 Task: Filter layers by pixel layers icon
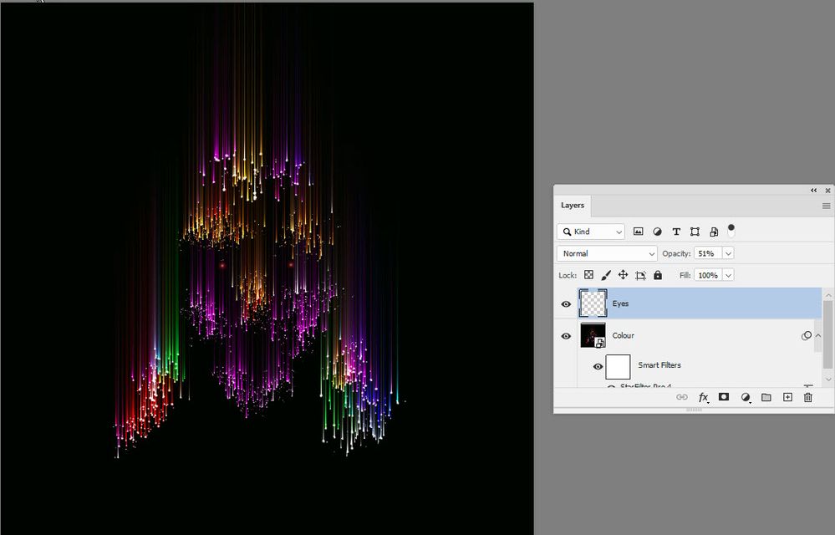pos(638,232)
